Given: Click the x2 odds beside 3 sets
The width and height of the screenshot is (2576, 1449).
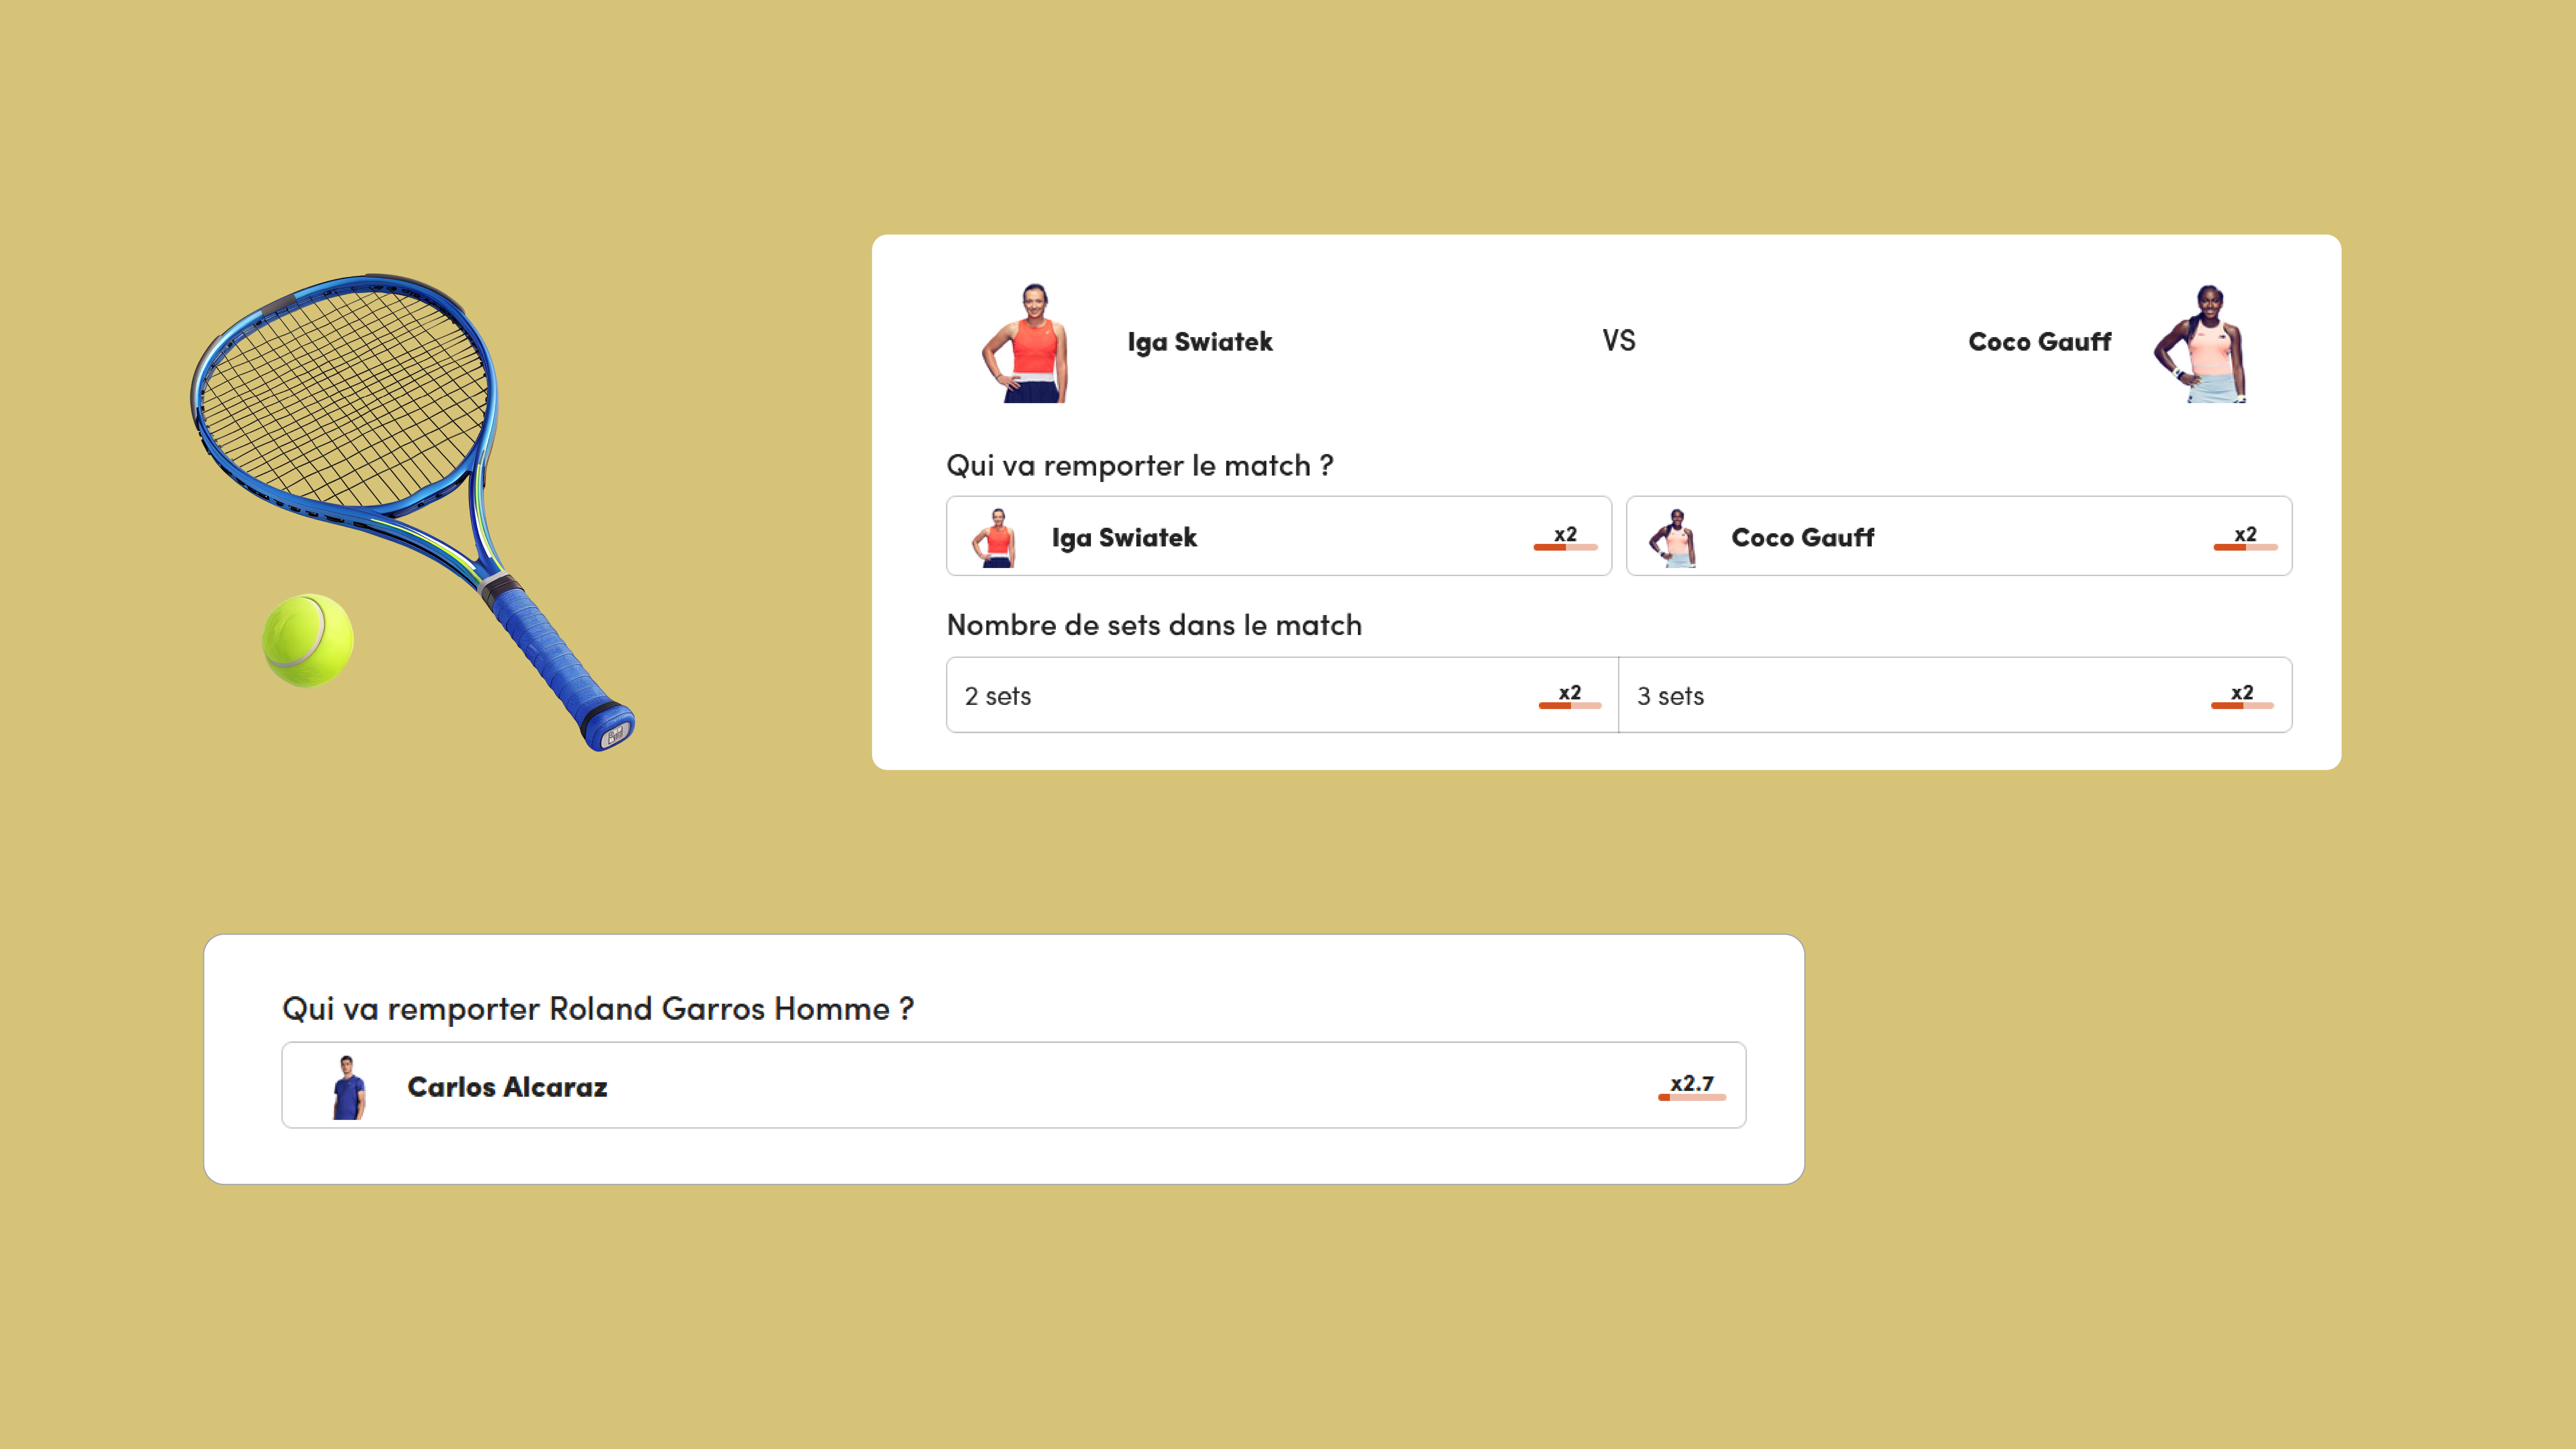Looking at the screenshot, I should [x=2242, y=696].
